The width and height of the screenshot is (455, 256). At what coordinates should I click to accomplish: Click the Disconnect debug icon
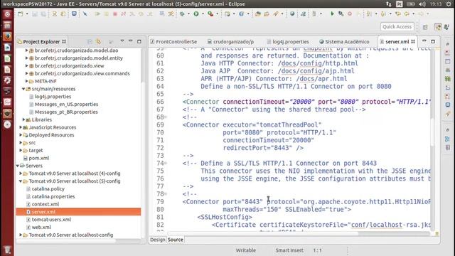(124, 14)
